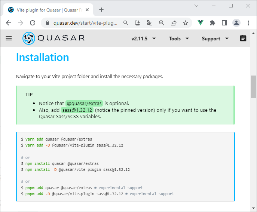Expand the v2.11.5 version dropdown
The height and width of the screenshot is (212, 257).
click(x=144, y=39)
